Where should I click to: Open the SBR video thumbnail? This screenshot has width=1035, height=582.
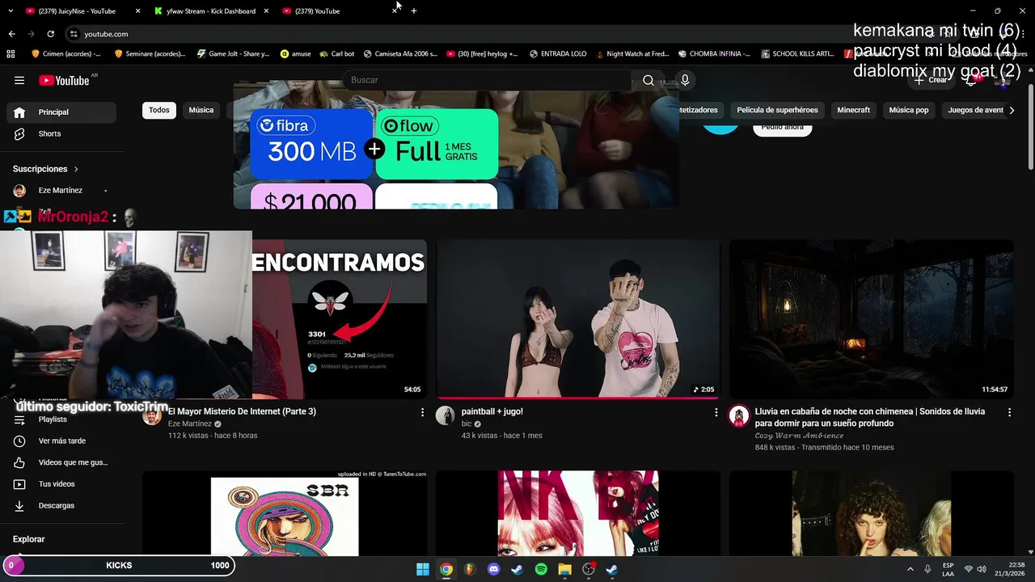click(285, 514)
